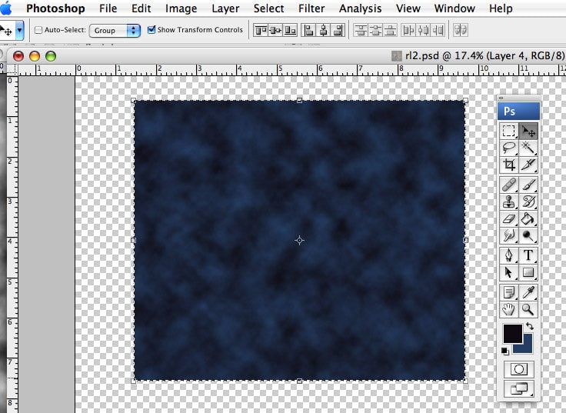Select the Clone Stamp tool
This screenshot has width=566, height=413.
(509, 202)
